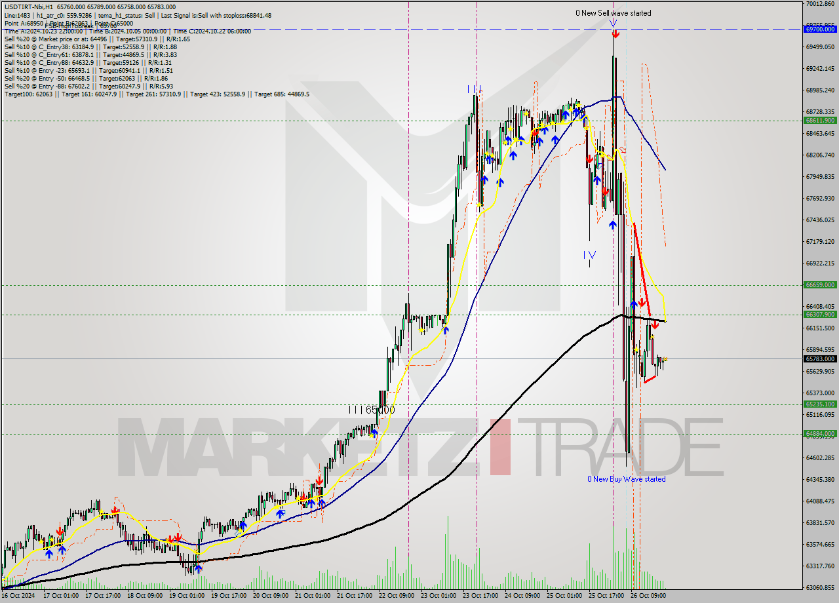The width and height of the screenshot is (839, 603).
Task: Click the 'Sell %10 @ C_Entry38: 63184.9' line
Action: [x=90, y=47]
